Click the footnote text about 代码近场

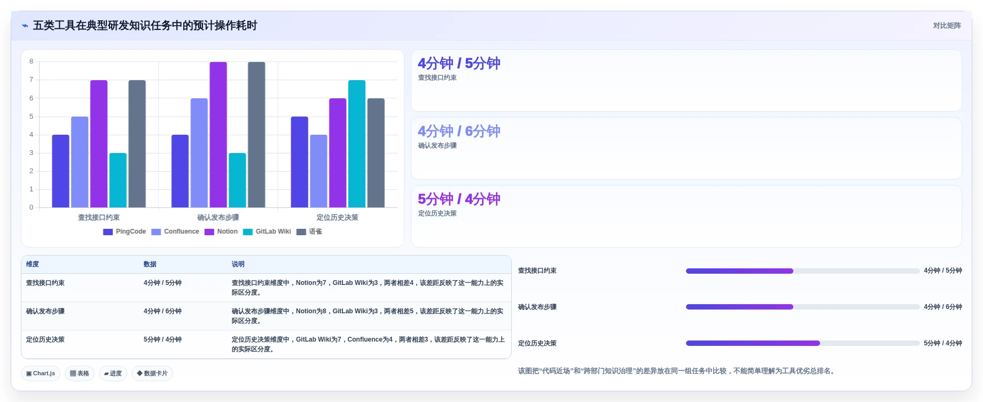coord(677,371)
